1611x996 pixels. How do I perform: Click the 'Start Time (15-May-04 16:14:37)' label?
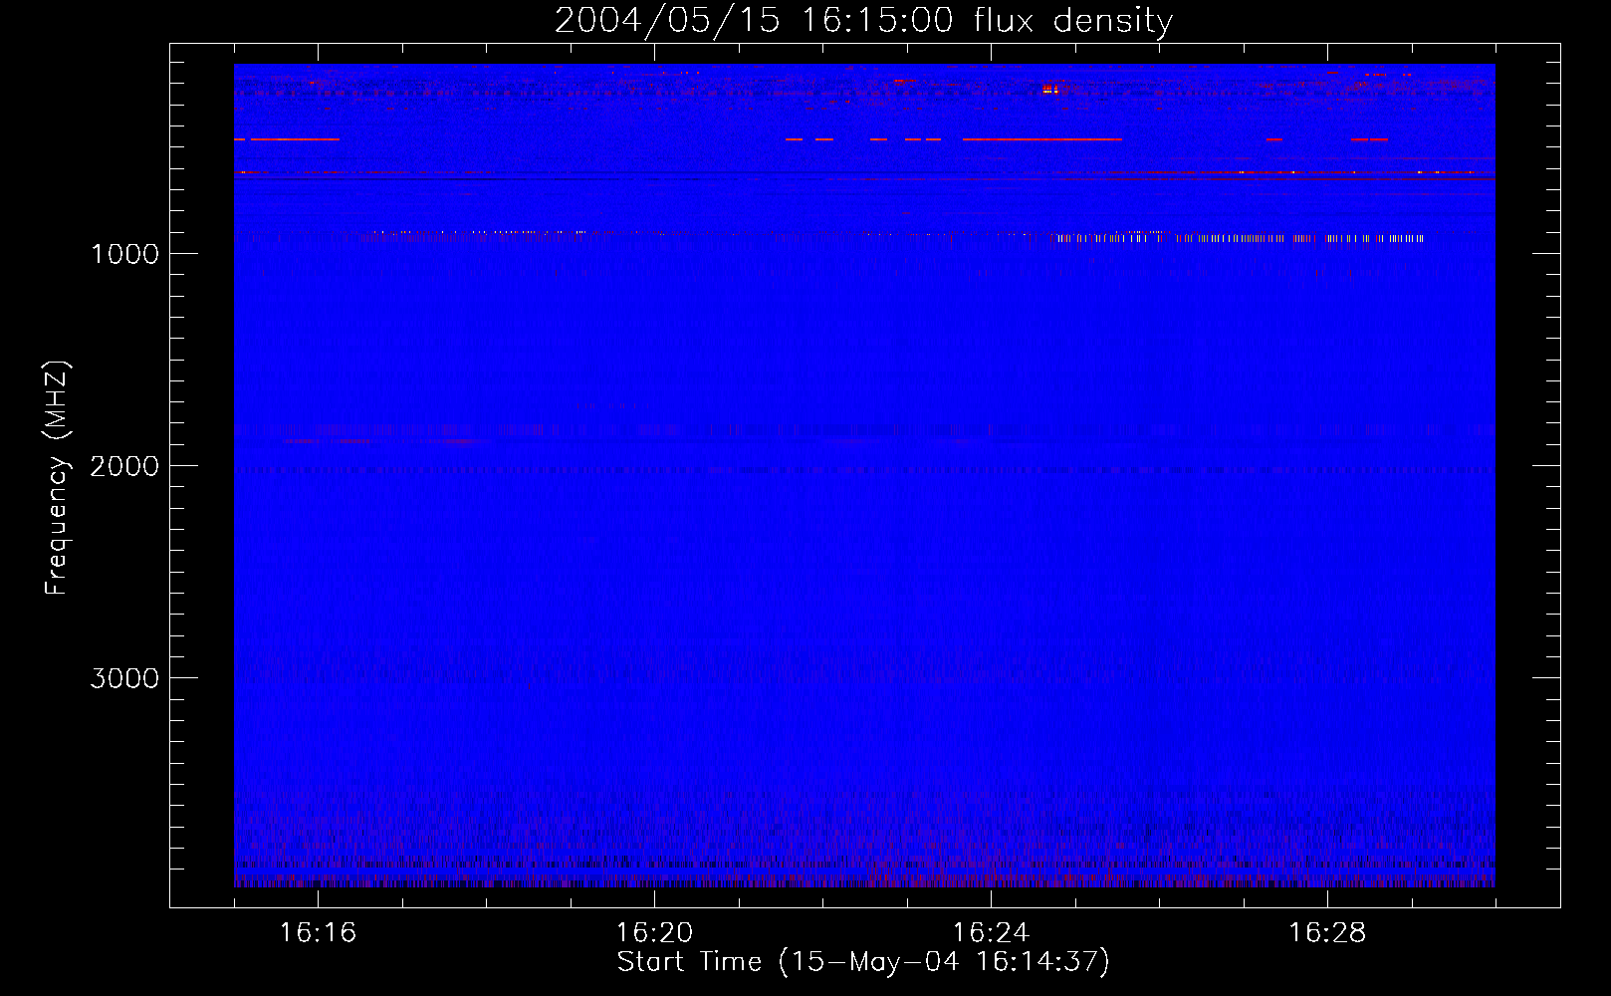click(x=863, y=962)
